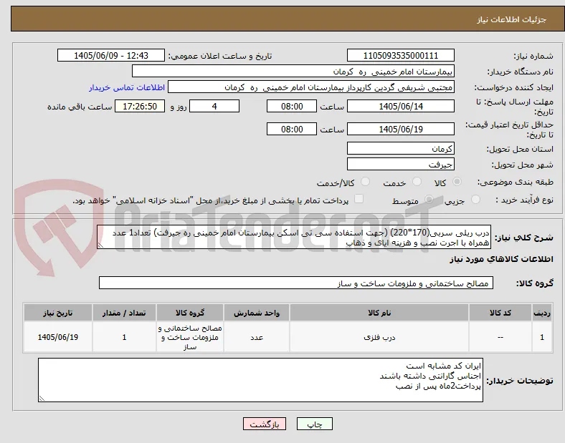Click the remaining days field showing 4
The width and height of the screenshot is (565, 443).
click(214, 107)
